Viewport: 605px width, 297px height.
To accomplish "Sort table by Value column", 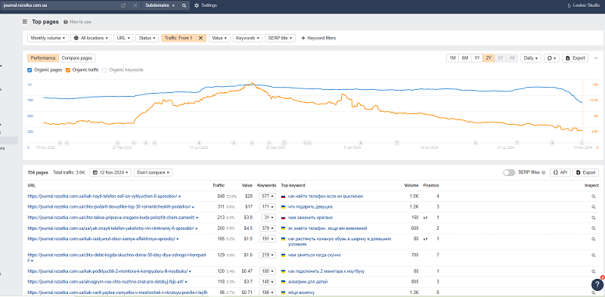I will 247,185.
